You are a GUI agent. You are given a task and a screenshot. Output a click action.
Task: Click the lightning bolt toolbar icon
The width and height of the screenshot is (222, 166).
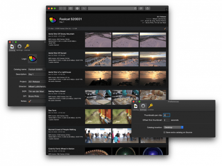click(84, 8)
